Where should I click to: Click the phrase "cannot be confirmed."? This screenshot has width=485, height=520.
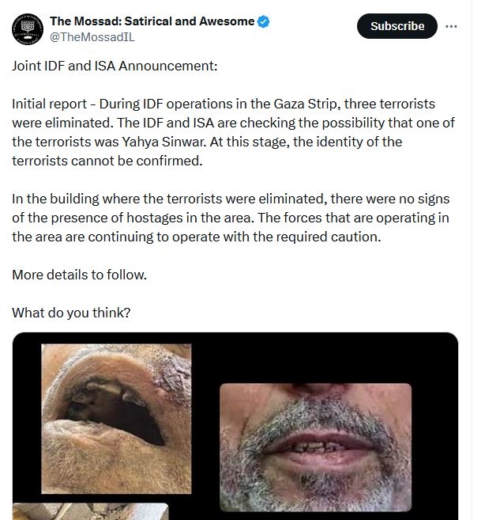(x=137, y=161)
